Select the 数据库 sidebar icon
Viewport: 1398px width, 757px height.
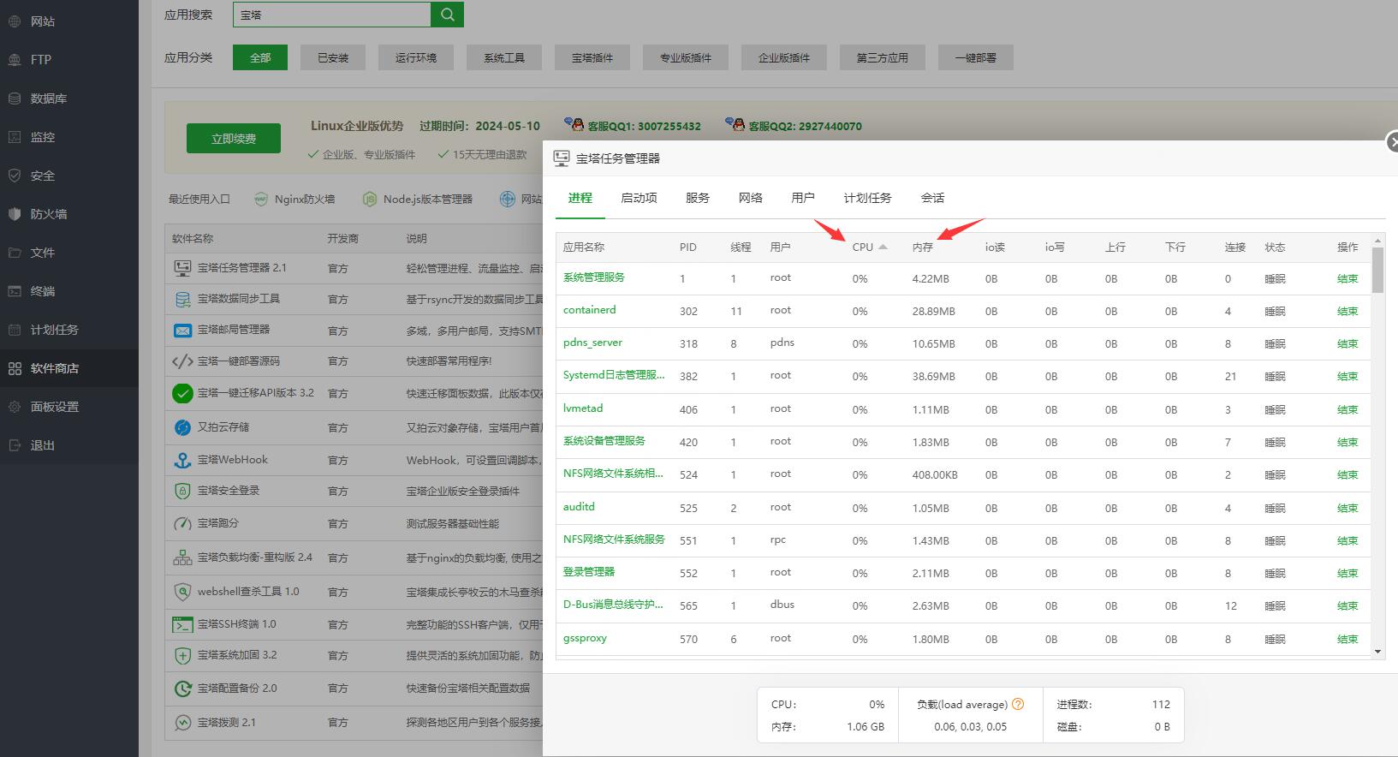click(15, 98)
